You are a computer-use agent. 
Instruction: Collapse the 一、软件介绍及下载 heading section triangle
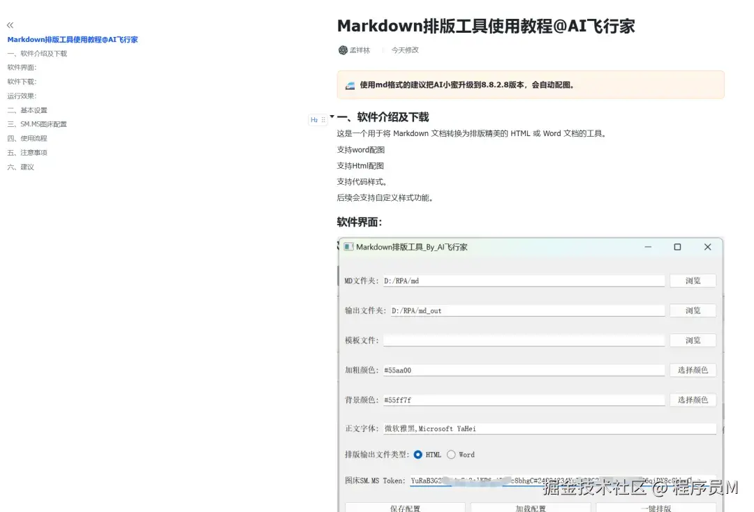(332, 116)
